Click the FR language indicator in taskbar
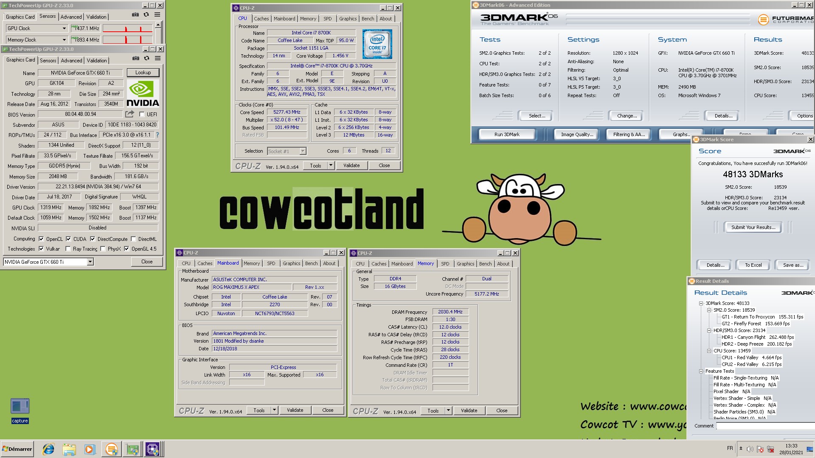Viewport: 815px width, 458px height. pos(730,448)
